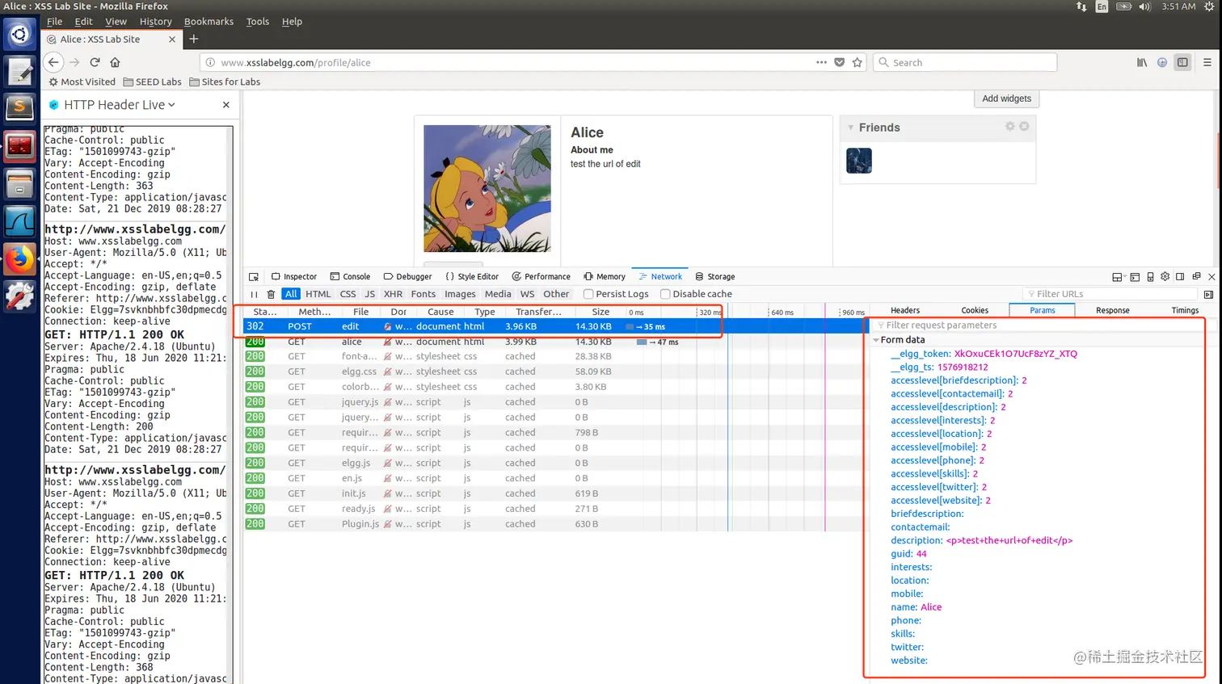This screenshot has width=1222, height=684.
Task: Filter requests by Images
Action: point(460,294)
